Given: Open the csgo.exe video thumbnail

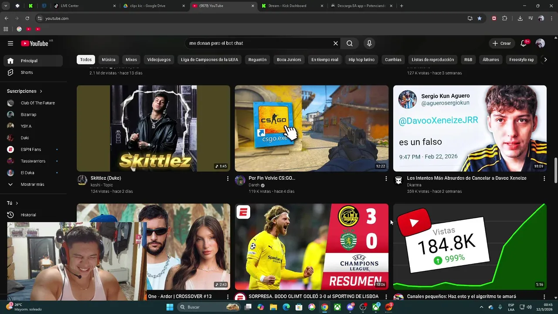Looking at the screenshot, I should point(312,128).
